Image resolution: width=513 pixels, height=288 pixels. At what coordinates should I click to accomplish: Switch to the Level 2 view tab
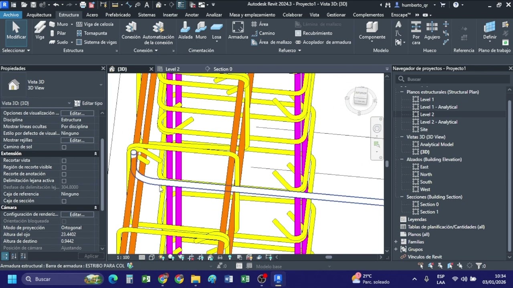pyautogui.click(x=172, y=69)
